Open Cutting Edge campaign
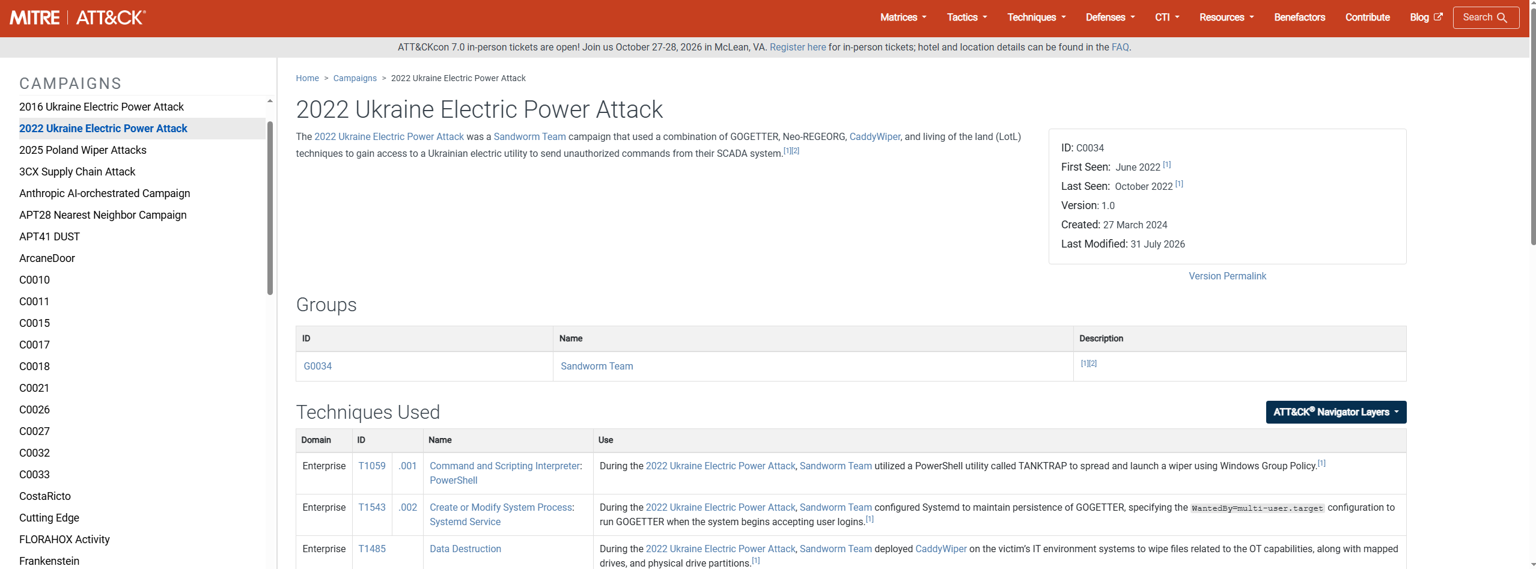This screenshot has height=569, width=1536. click(x=49, y=518)
